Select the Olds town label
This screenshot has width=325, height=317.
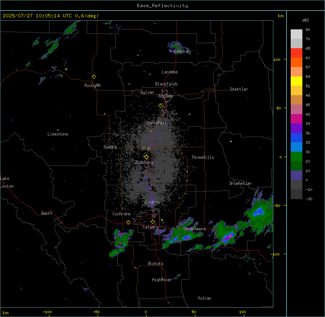tap(146, 148)
